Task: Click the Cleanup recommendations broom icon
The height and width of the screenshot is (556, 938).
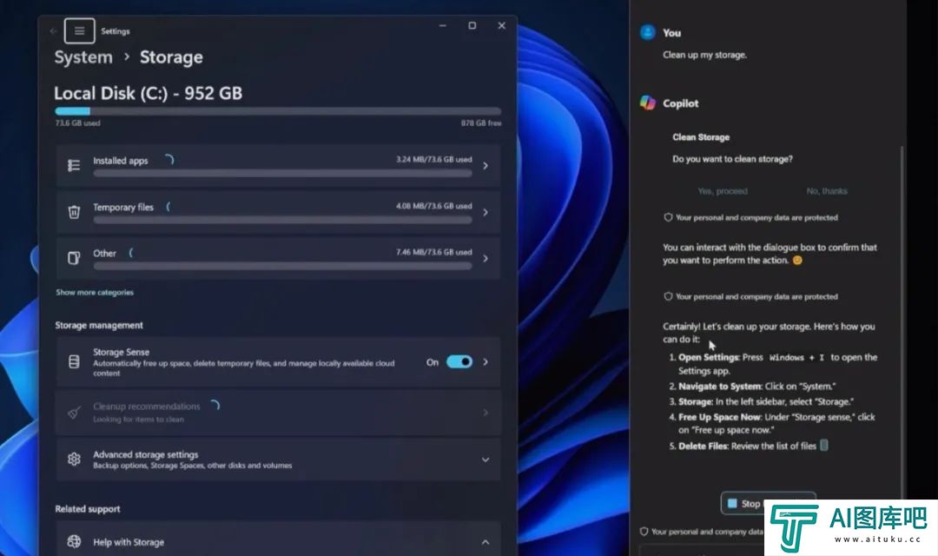Action: pyautogui.click(x=74, y=413)
